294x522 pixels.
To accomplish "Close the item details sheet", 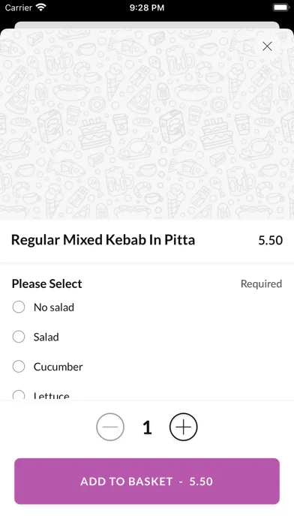I will 267,46.
